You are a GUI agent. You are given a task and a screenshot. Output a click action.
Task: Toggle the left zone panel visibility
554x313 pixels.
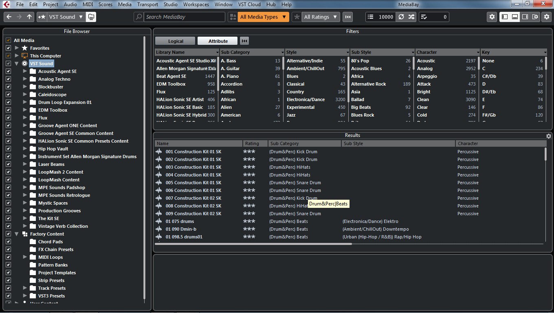coord(505,17)
